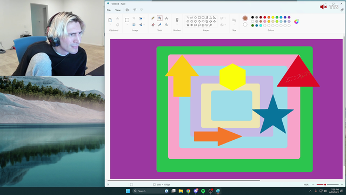This screenshot has width=346, height=195.
Task: Click the Crop icon in Image group
Action: 134,18
